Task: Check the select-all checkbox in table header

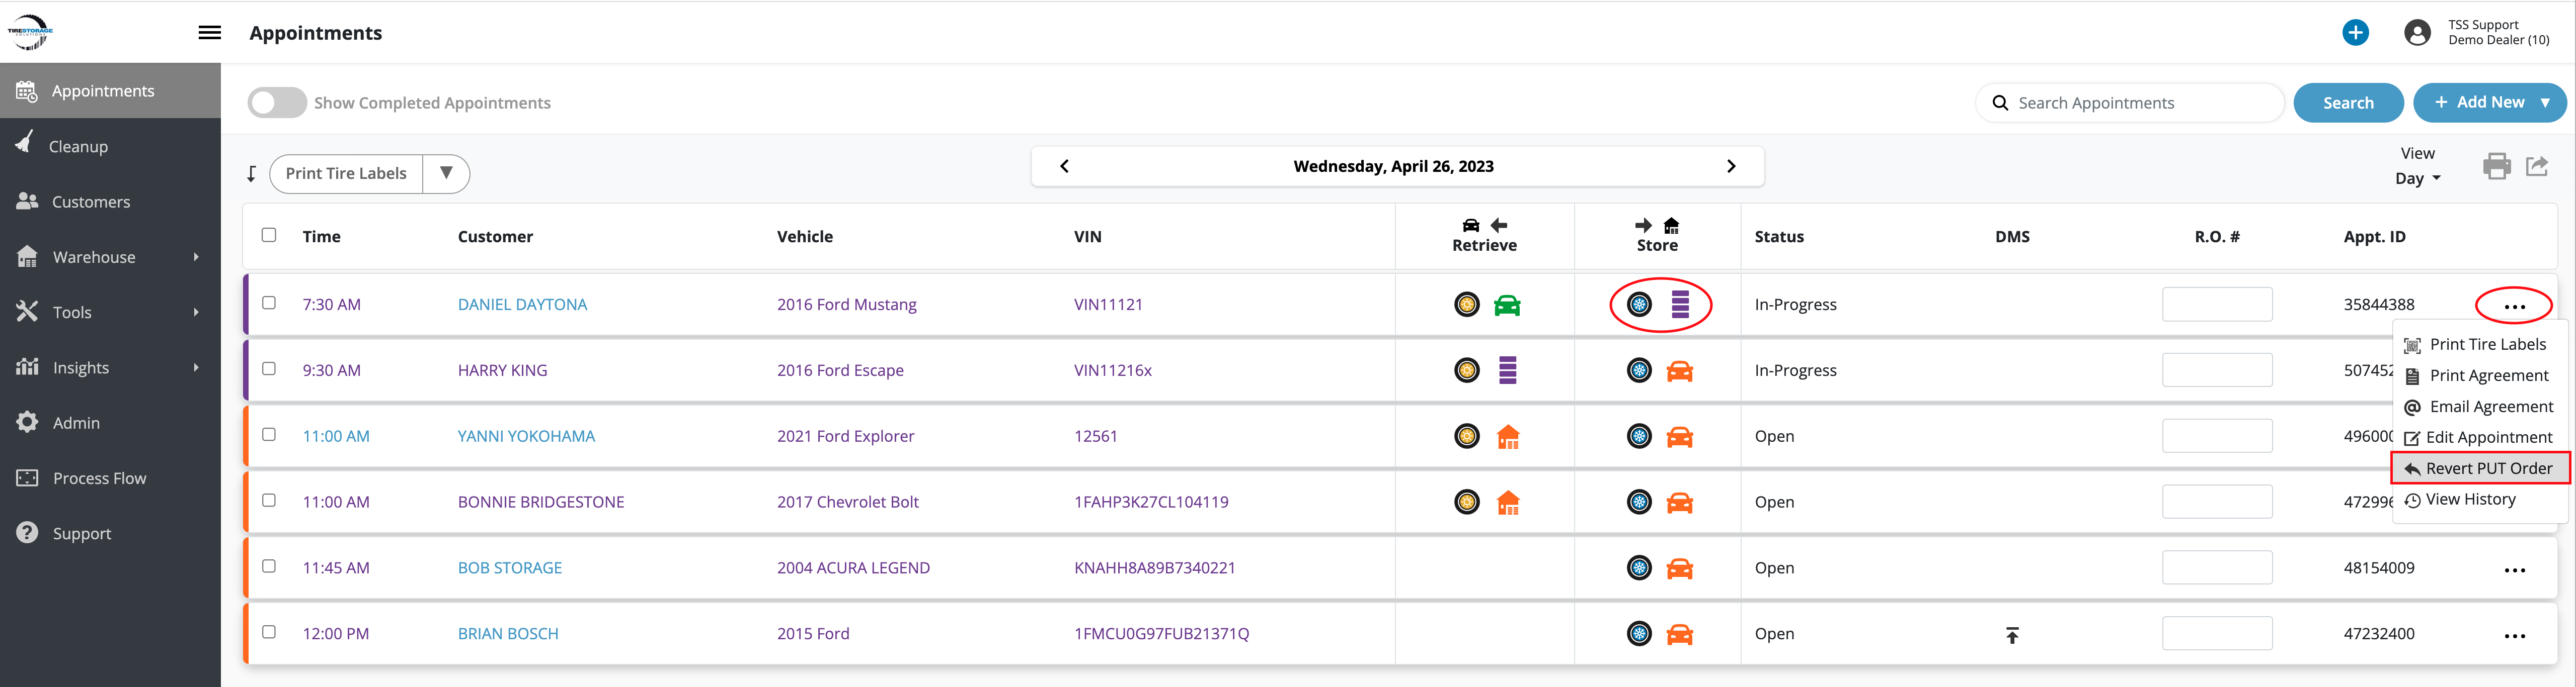Action: (x=269, y=236)
